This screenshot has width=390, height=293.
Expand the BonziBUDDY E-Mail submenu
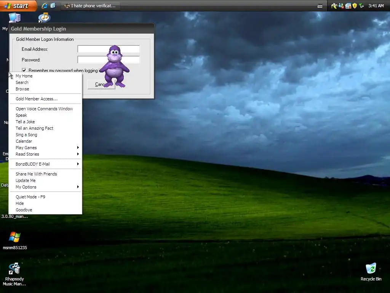45,164
